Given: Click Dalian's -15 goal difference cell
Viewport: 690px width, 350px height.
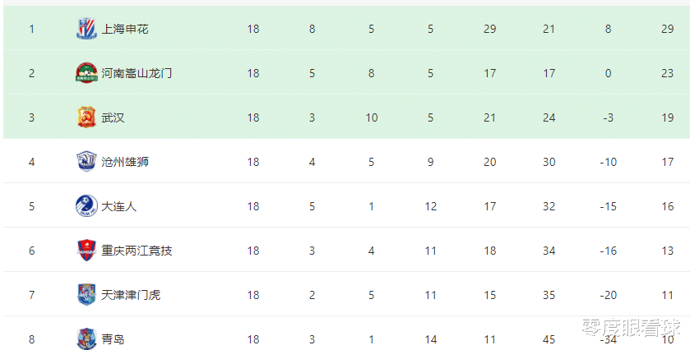Looking at the screenshot, I should click(x=608, y=206).
